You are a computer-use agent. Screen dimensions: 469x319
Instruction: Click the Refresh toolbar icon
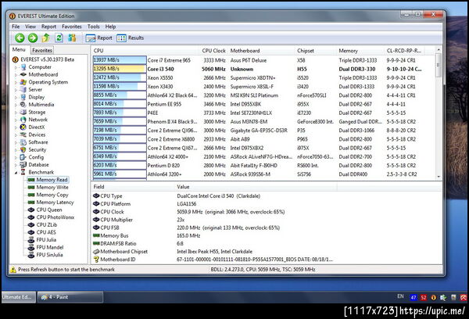tap(59, 38)
